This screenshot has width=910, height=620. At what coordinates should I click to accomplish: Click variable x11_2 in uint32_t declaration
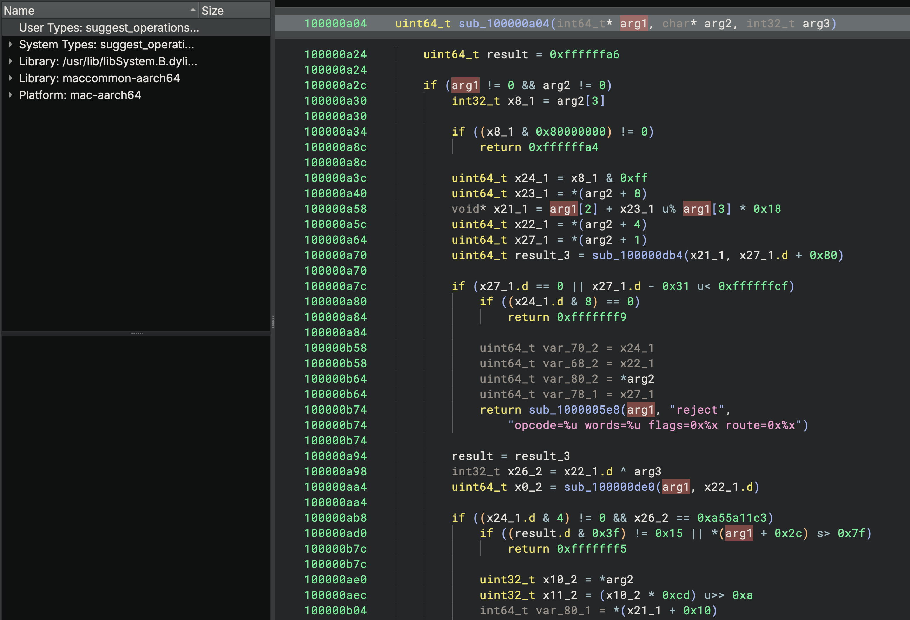[x=560, y=595]
